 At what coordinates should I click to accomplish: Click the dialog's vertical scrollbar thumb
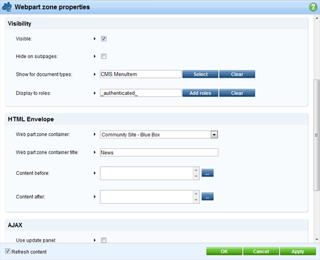point(317,135)
